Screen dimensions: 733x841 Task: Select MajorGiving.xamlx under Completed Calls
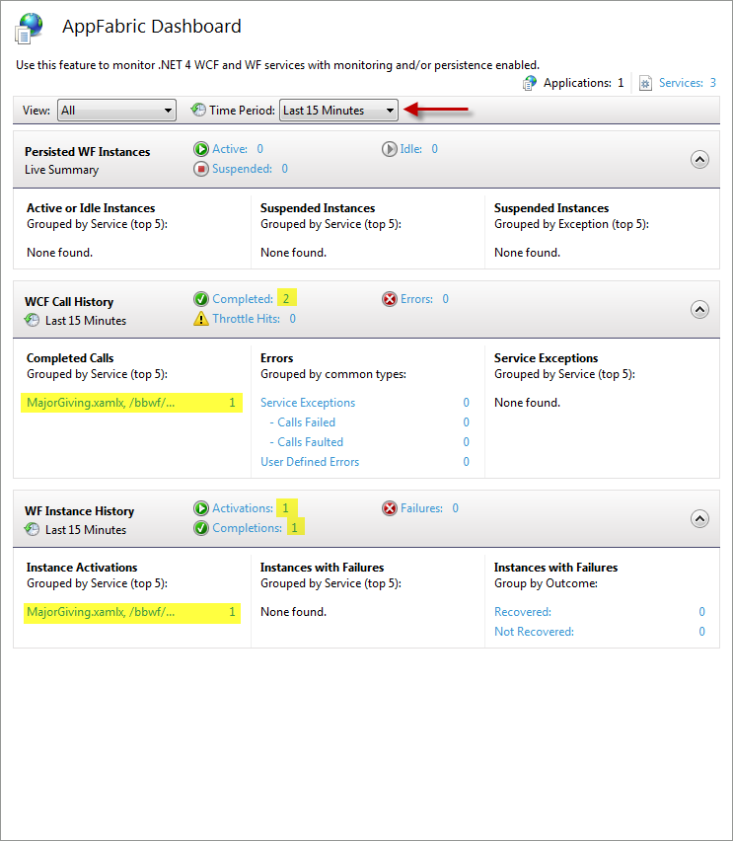pos(101,403)
